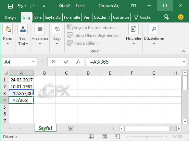Click the Name Box showing A4
Viewport: 189px width, 141px height.
pyautogui.click(x=17, y=62)
